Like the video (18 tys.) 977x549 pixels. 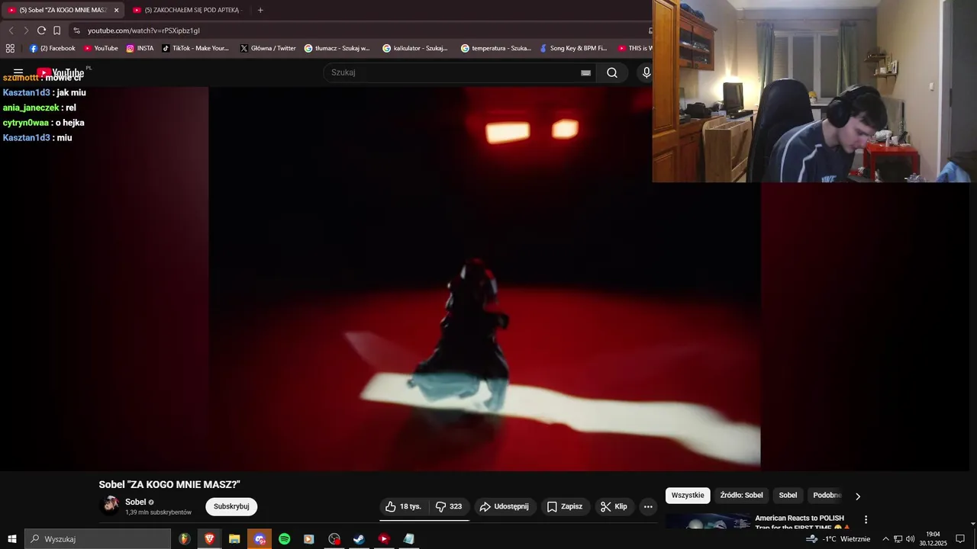[x=403, y=506]
